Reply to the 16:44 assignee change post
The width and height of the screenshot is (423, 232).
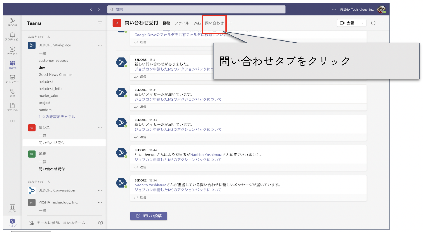point(140,167)
